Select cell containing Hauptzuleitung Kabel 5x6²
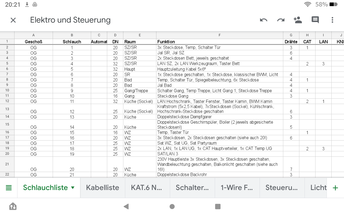This screenshot has width=344, height=215. [220, 69]
